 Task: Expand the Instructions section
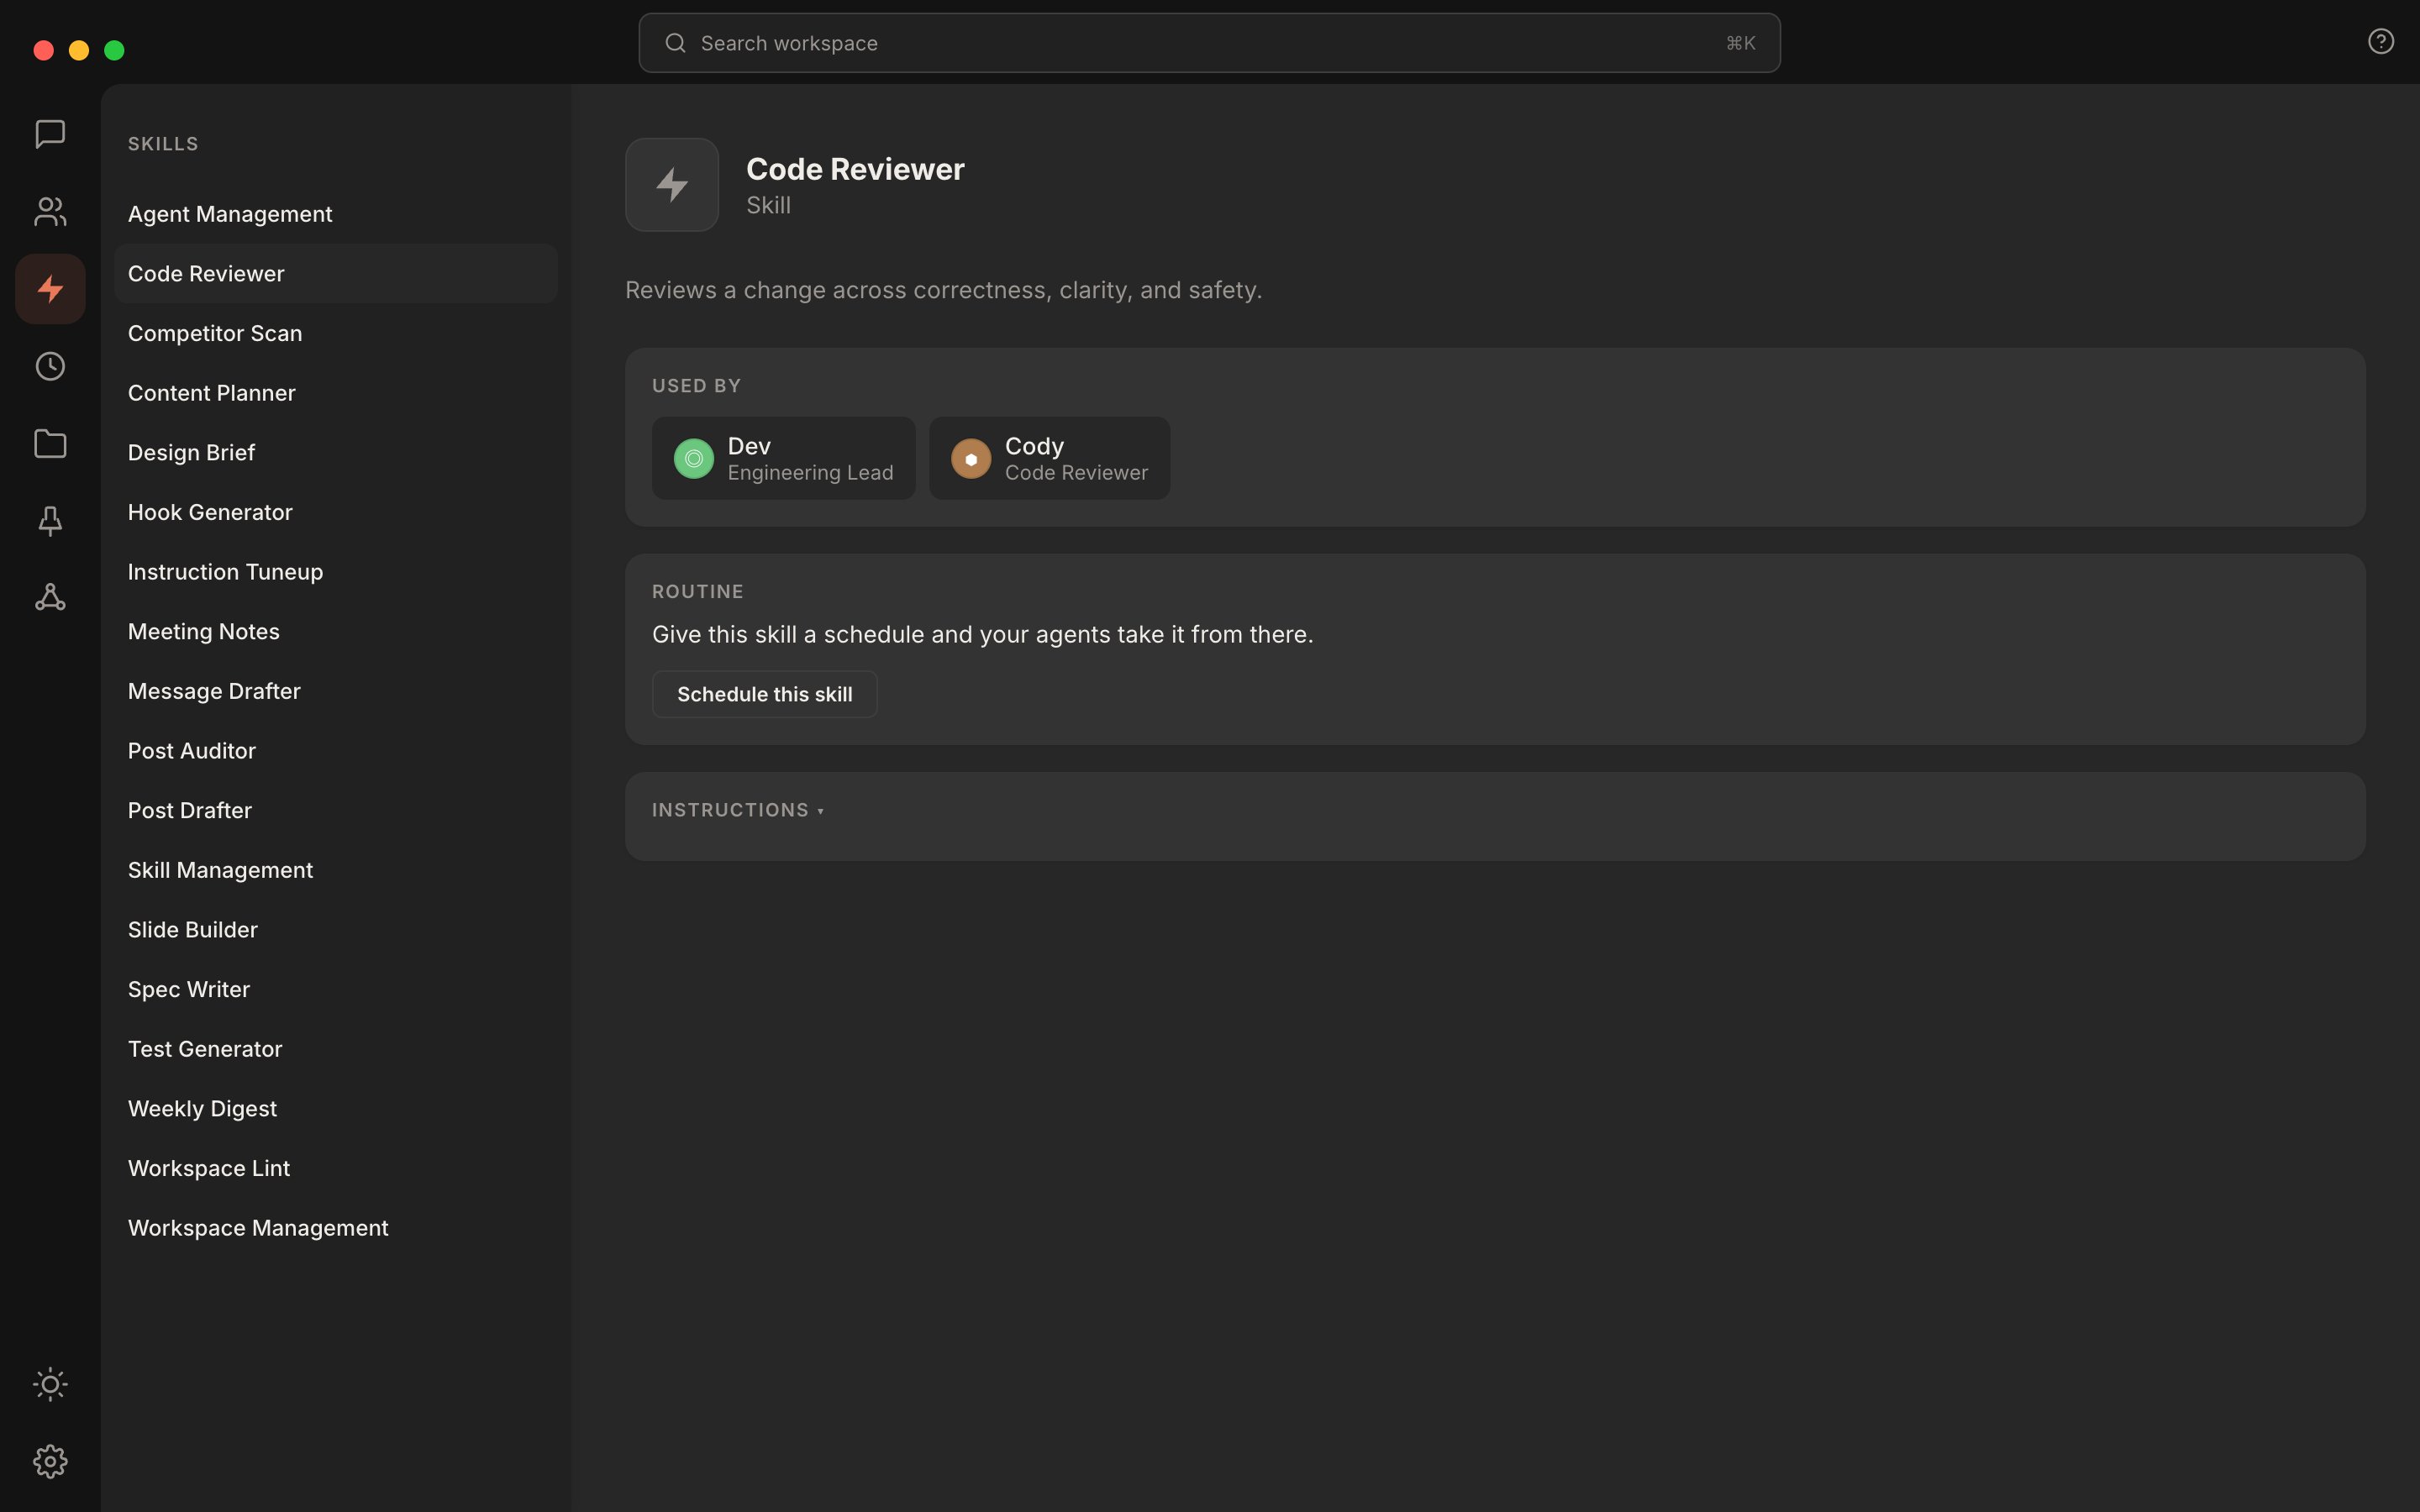[x=738, y=810]
